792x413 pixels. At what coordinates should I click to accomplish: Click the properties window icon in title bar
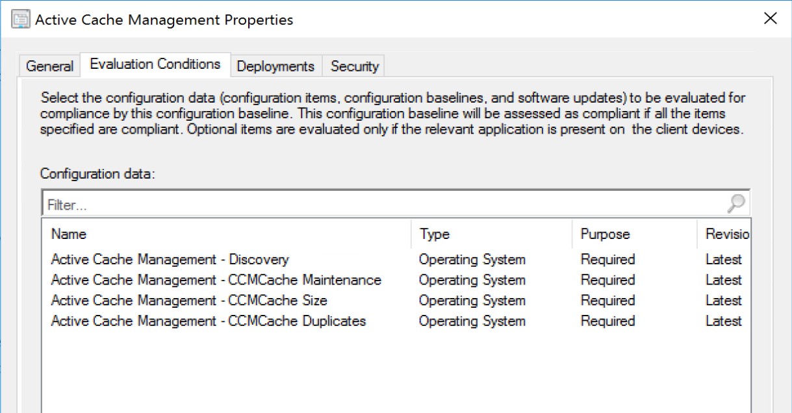pyautogui.click(x=21, y=19)
